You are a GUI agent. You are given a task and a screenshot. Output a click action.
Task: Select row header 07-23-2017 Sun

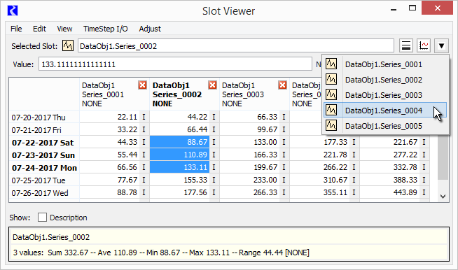click(x=44, y=155)
